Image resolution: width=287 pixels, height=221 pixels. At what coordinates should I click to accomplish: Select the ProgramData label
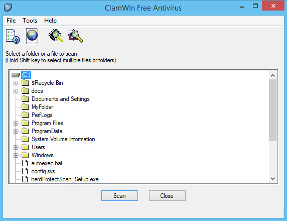click(47, 131)
